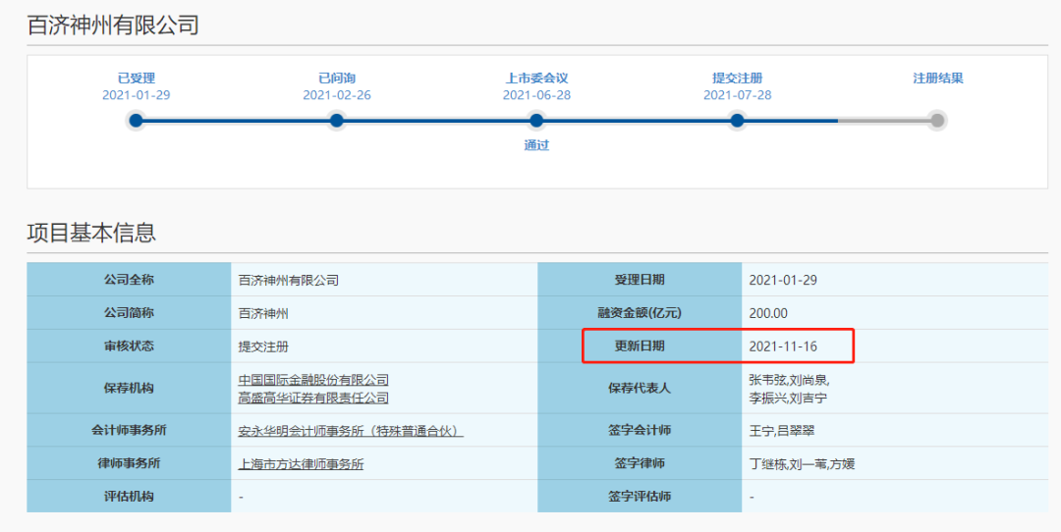Click the acceptance date value in the table
Viewport: 1061px width, 532px height.
[x=783, y=280]
